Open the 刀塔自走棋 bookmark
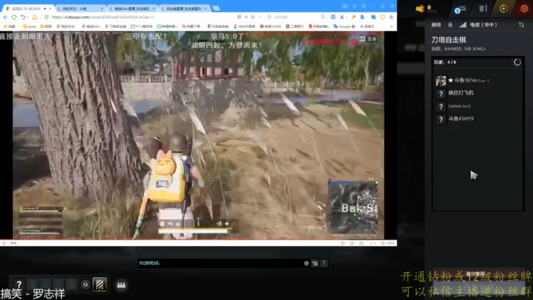 [x=116, y=26]
